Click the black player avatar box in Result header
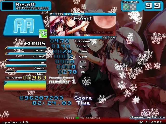 (x=8, y=6)
